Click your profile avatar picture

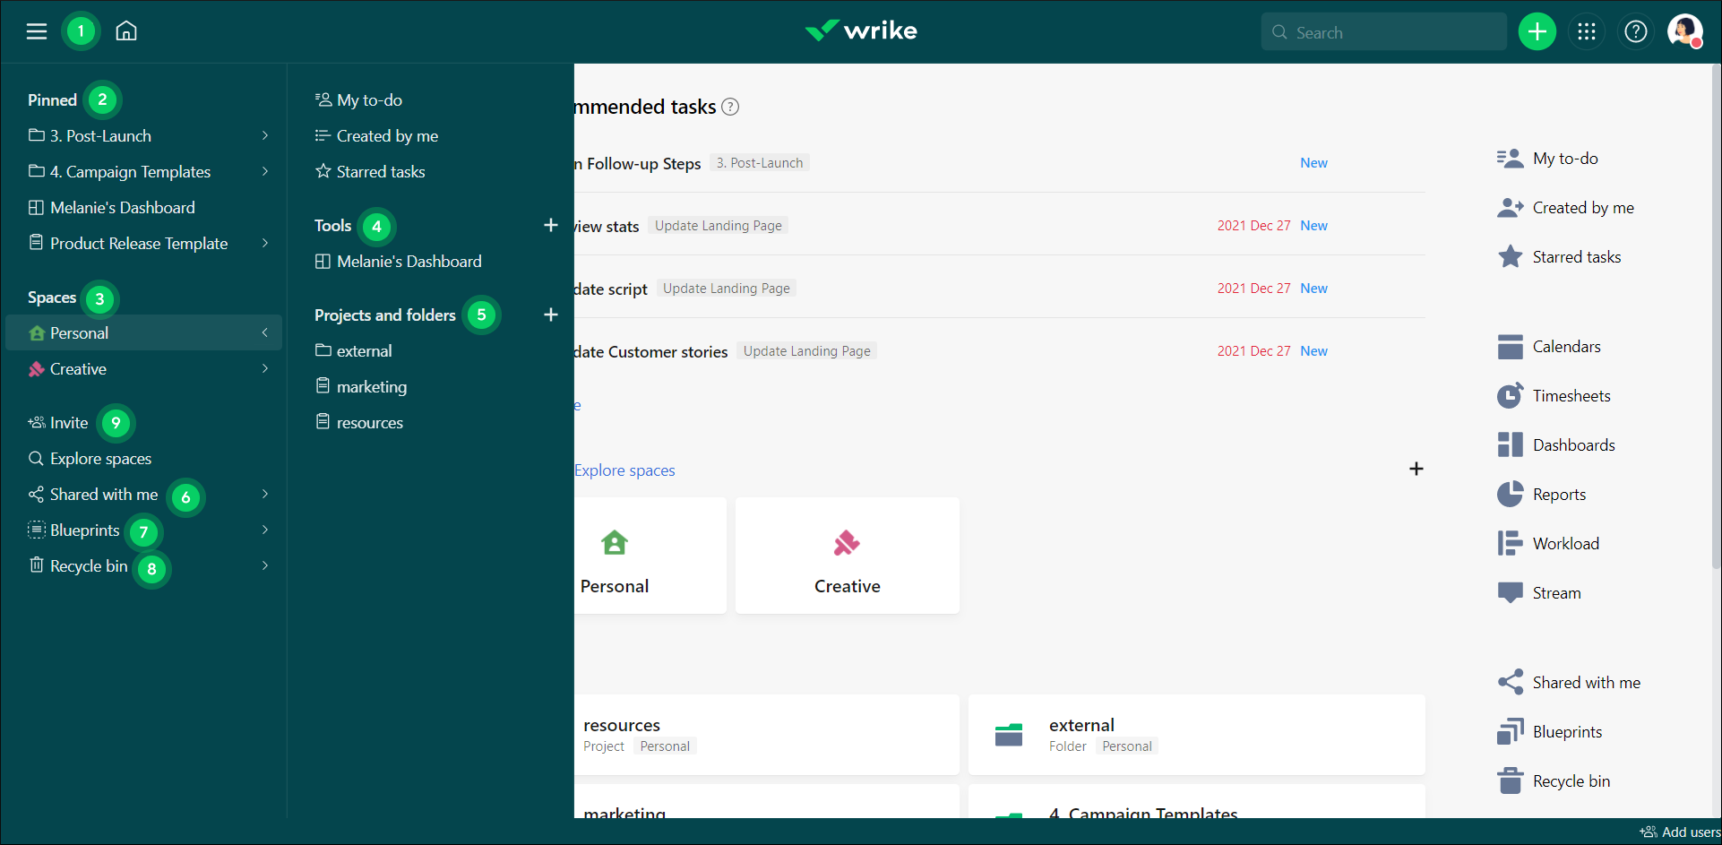[1685, 31]
